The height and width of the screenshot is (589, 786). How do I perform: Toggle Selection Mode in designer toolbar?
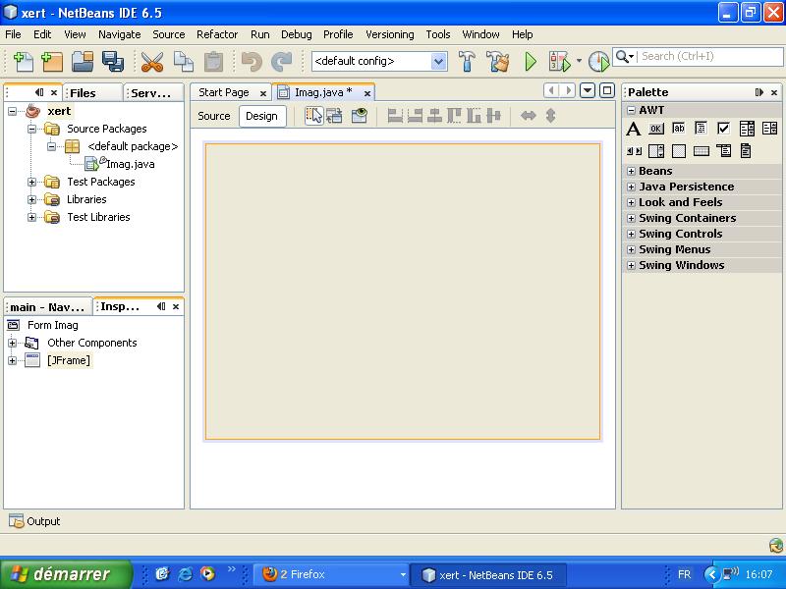(x=314, y=116)
